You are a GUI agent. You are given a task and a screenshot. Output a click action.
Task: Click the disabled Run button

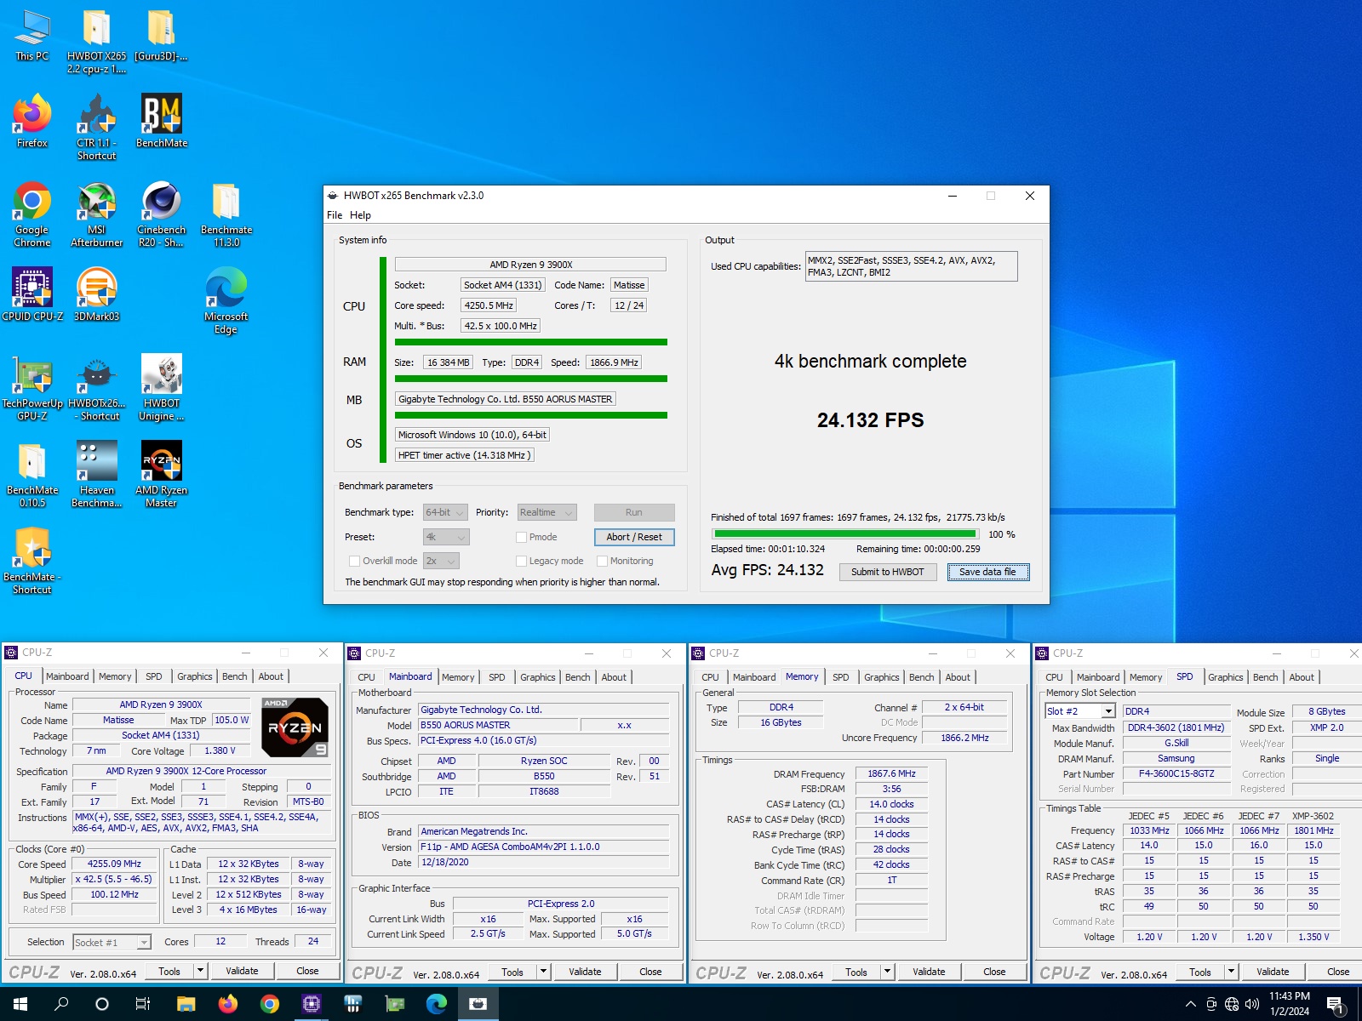click(x=634, y=512)
